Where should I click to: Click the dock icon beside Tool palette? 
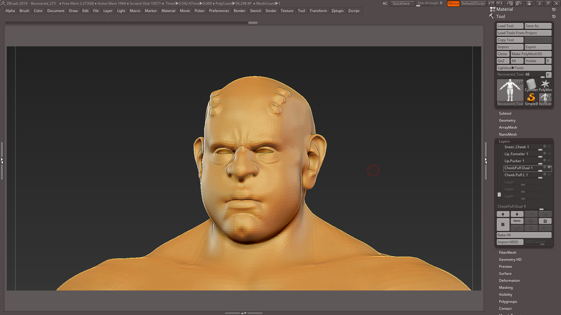(x=554, y=16)
